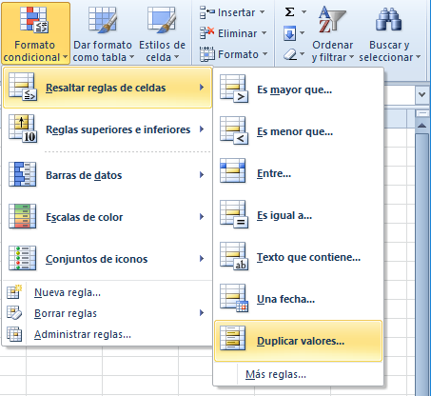This screenshot has width=431, height=396.
Task: Click the Nueva regla icon
Action: [14, 292]
